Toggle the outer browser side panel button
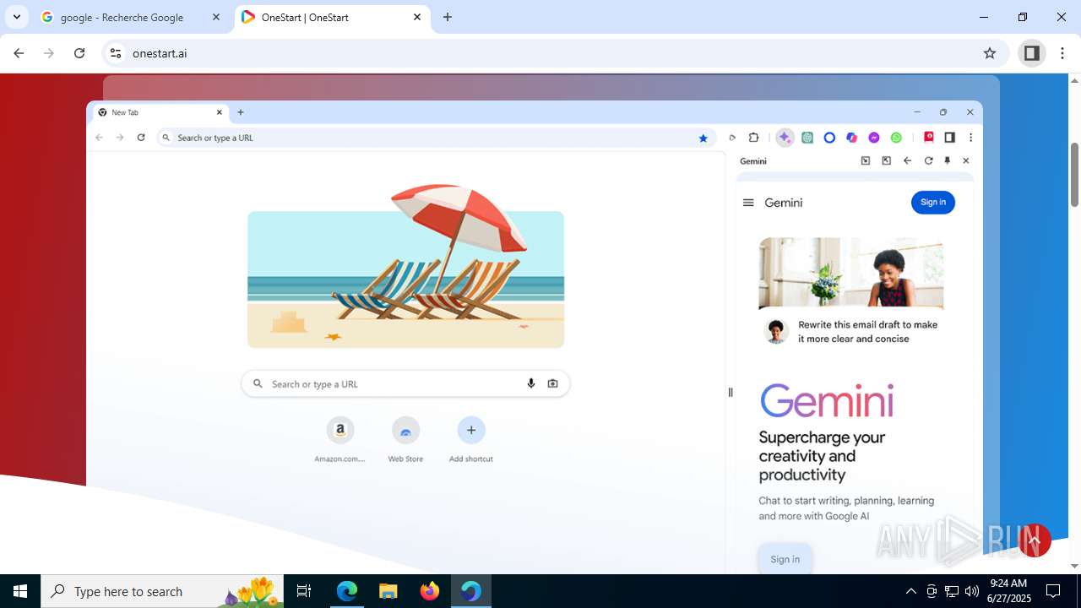This screenshot has height=608, width=1081. coord(1031,53)
